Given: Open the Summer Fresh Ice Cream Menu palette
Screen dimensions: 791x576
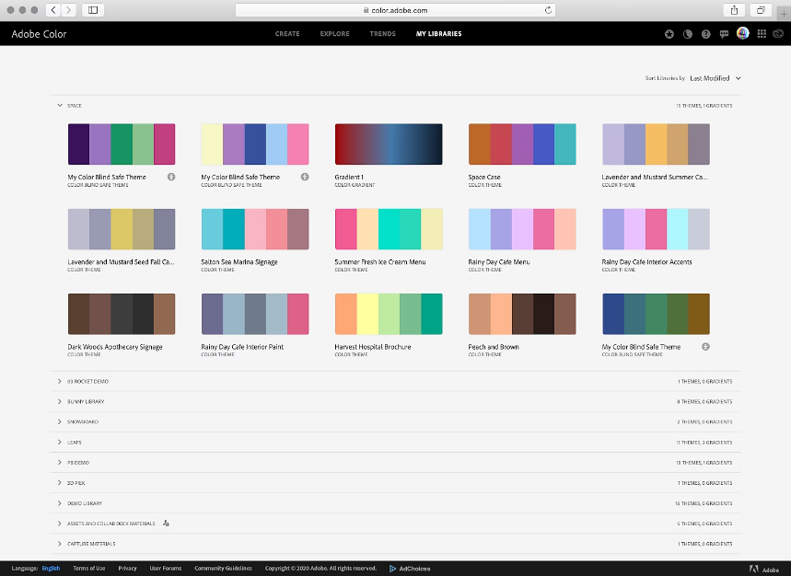Looking at the screenshot, I should pos(389,229).
